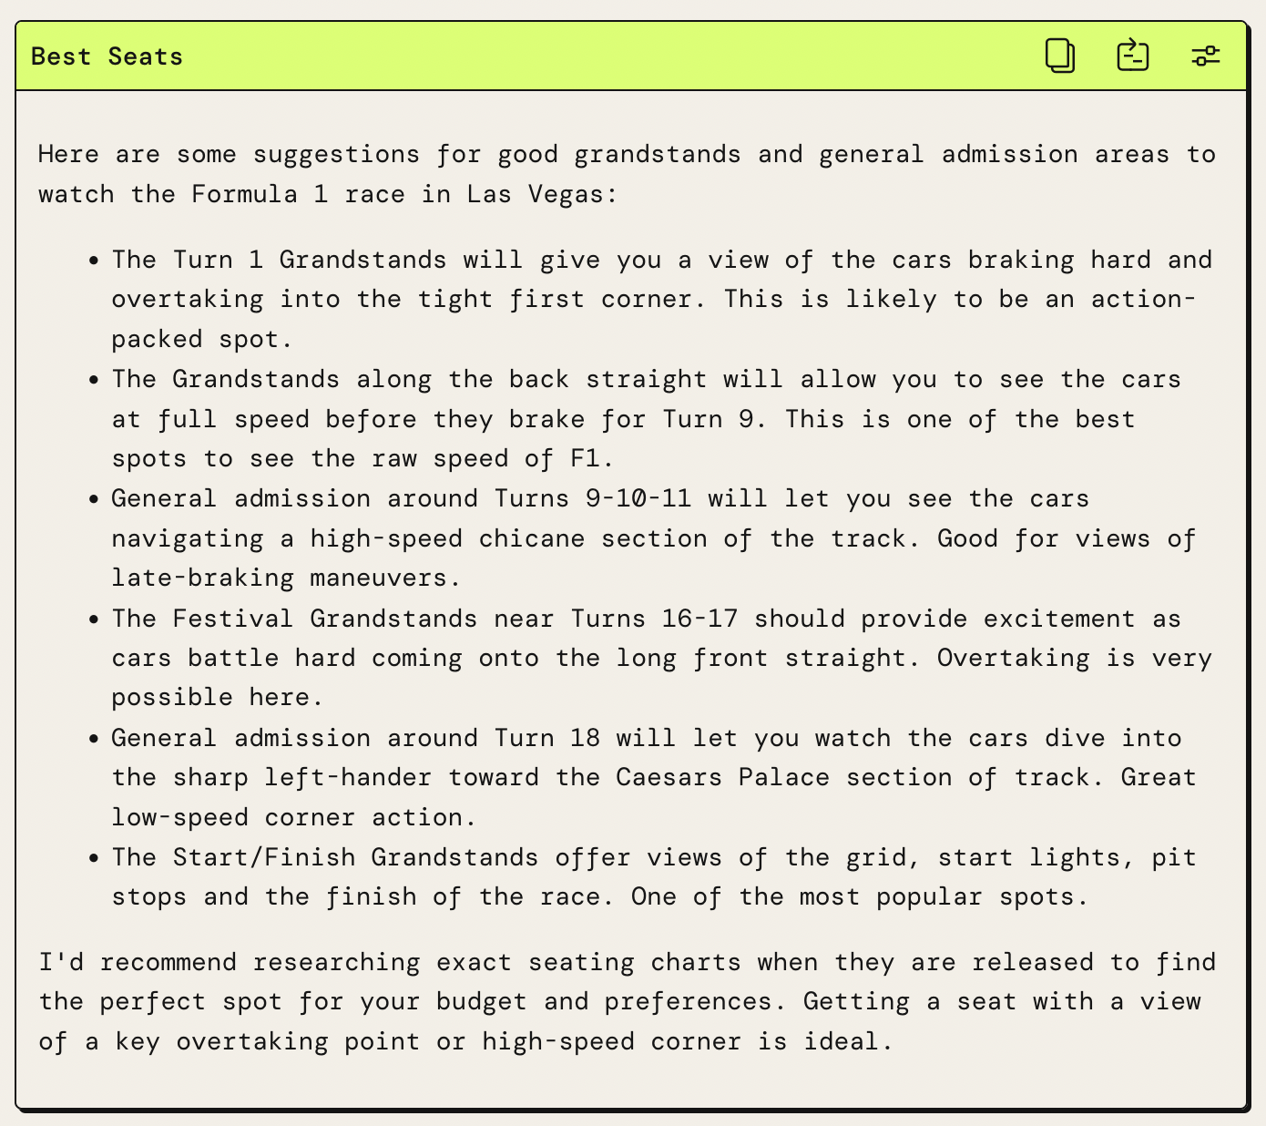Click the copy icon in the header

pyautogui.click(x=1060, y=56)
